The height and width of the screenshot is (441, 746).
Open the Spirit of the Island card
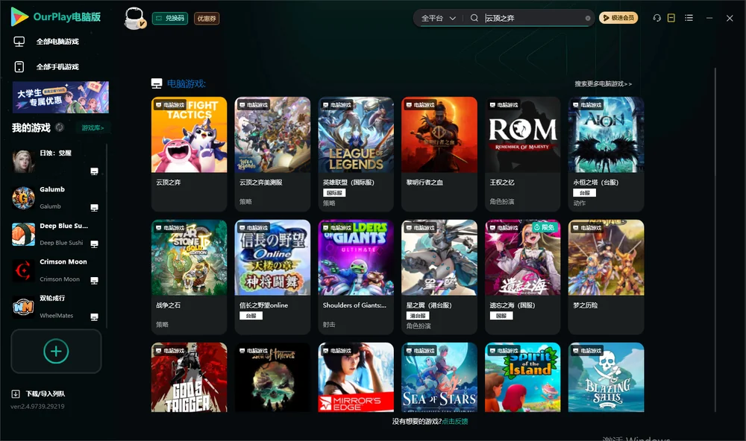point(522,378)
